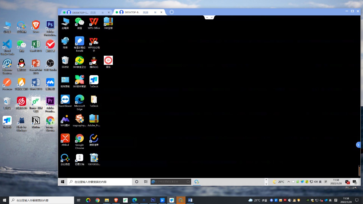Open 网络 icon on remote desktop

click(65, 43)
